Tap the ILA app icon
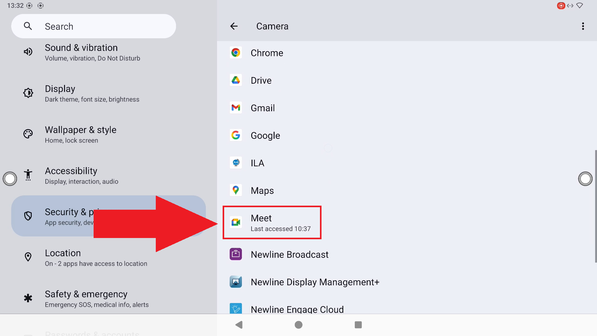Screen dimensions: 597x336 coord(236,163)
